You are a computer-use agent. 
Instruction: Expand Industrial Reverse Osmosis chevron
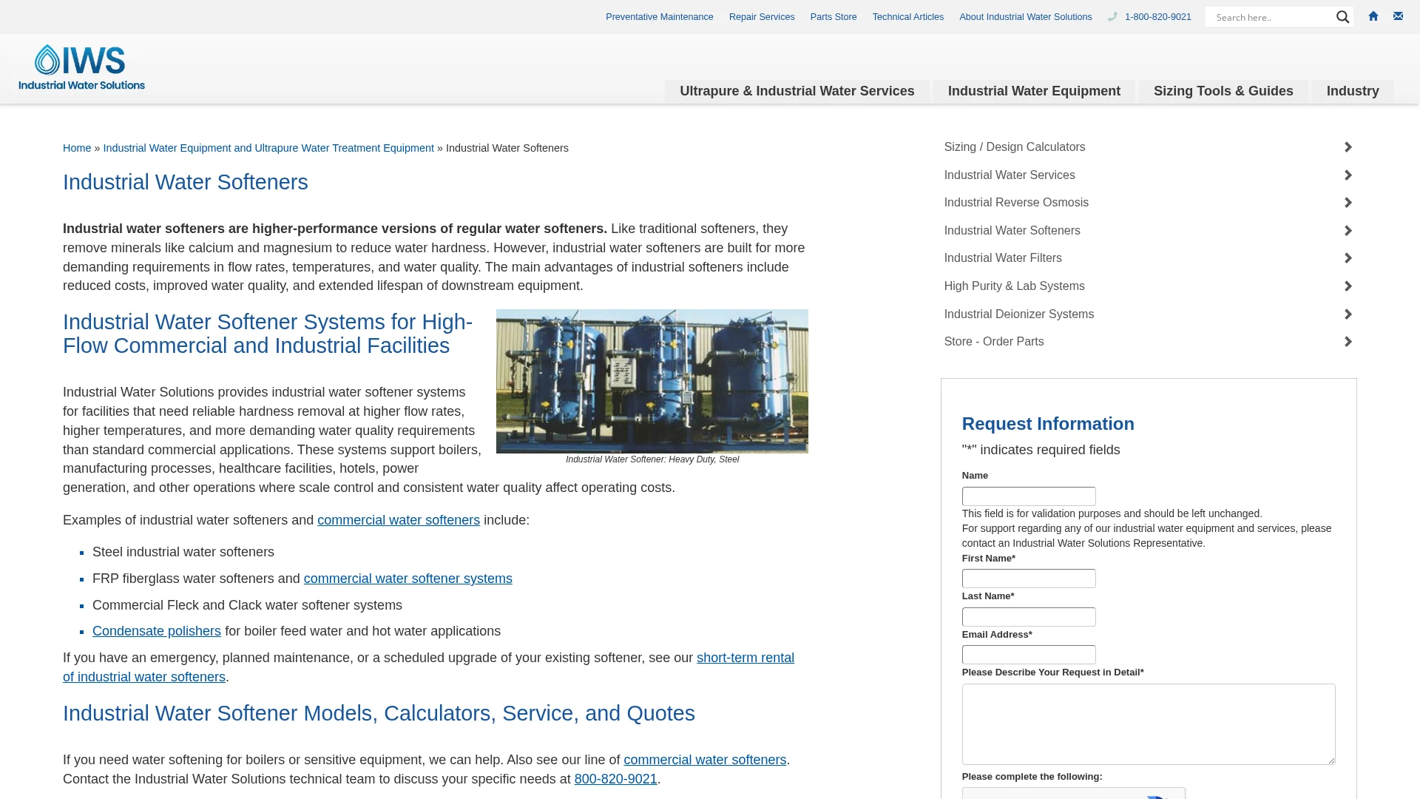coord(1348,203)
